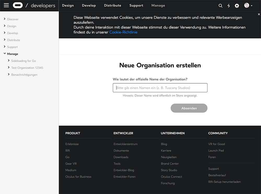Click the Oculus logo icon
This screenshot has width=261, height=194.
[18, 5]
